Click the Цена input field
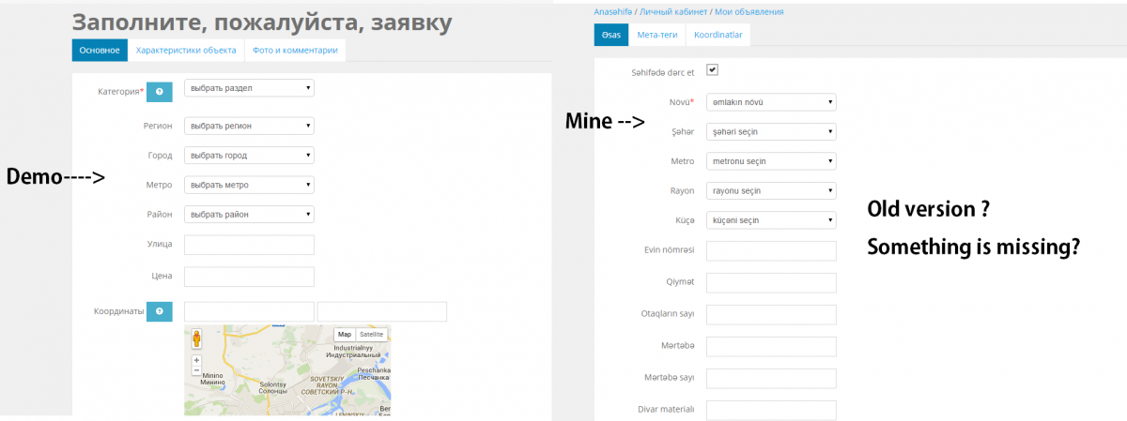The image size is (1127, 421). click(x=249, y=277)
